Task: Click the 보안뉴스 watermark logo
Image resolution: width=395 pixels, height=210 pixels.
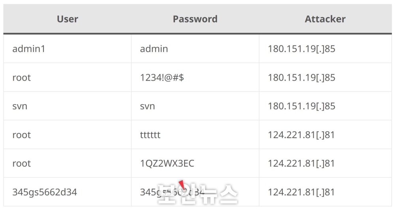Action: tap(197, 194)
